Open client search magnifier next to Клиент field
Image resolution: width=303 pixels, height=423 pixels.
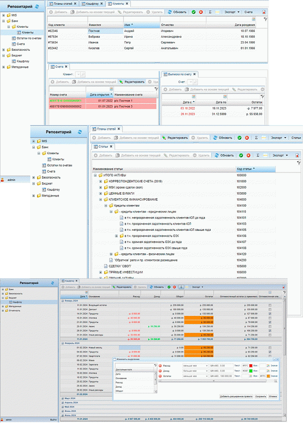point(83,74)
